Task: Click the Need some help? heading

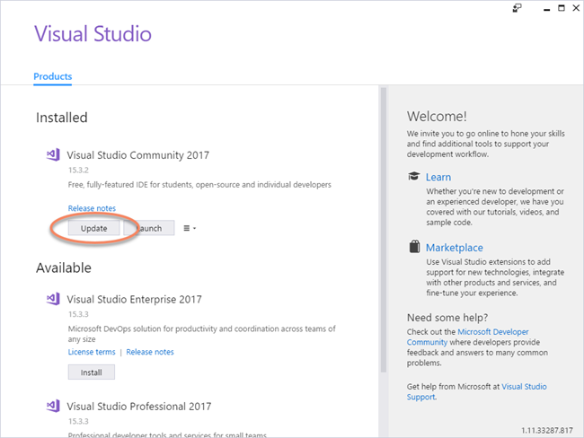Action: coord(447,318)
